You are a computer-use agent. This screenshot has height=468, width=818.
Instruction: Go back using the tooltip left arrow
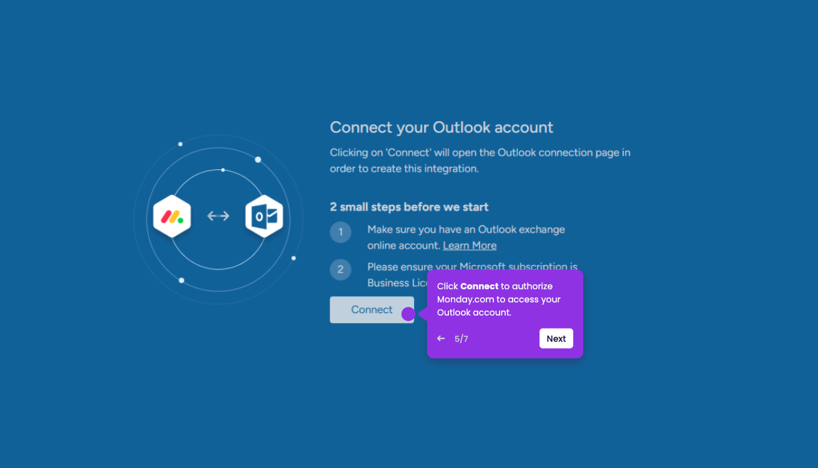point(441,339)
